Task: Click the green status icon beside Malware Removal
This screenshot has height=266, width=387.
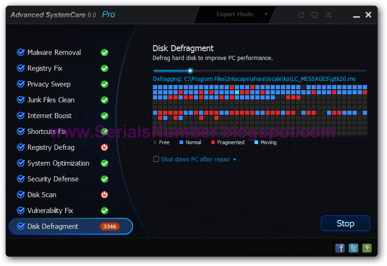Action: click(x=104, y=53)
